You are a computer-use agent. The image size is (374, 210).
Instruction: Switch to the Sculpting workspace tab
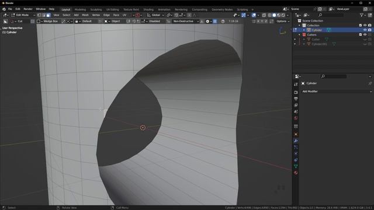tap(96, 9)
